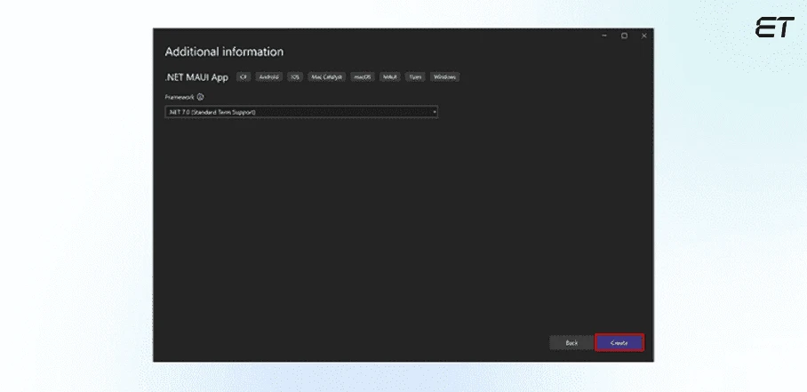807x392 pixels.
Task: Maximize the dialog window
Action: point(624,36)
